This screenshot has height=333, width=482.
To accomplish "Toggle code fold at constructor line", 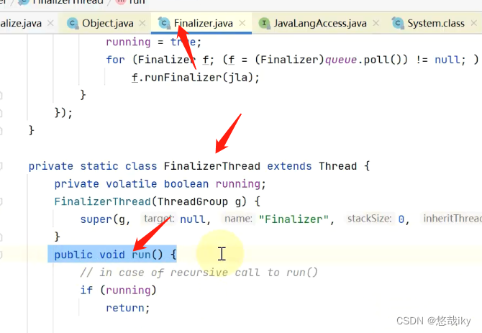I will pyautogui.click(x=1, y=202).
